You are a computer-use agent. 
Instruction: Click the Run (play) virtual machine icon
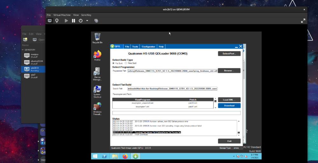pos(66,20)
